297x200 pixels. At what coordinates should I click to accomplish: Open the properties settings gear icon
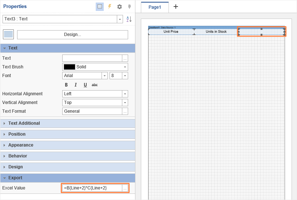pyautogui.click(x=119, y=7)
